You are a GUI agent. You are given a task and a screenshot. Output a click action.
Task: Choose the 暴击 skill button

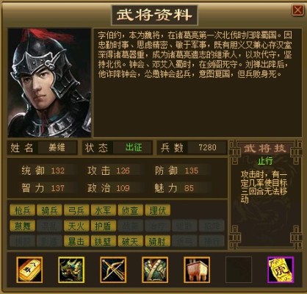click(76, 241)
